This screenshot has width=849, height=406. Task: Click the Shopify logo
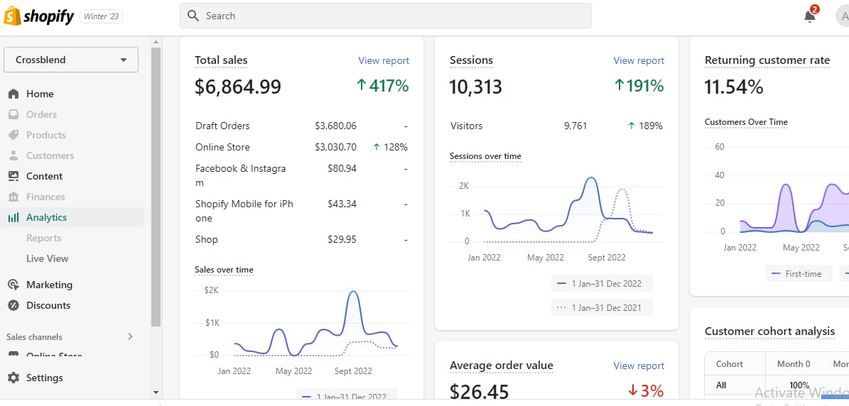pyautogui.click(x=39, y=16)
